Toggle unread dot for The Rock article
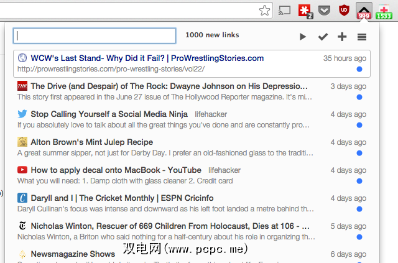Viewport: 398px width, 263px height. tap(359, 97)
